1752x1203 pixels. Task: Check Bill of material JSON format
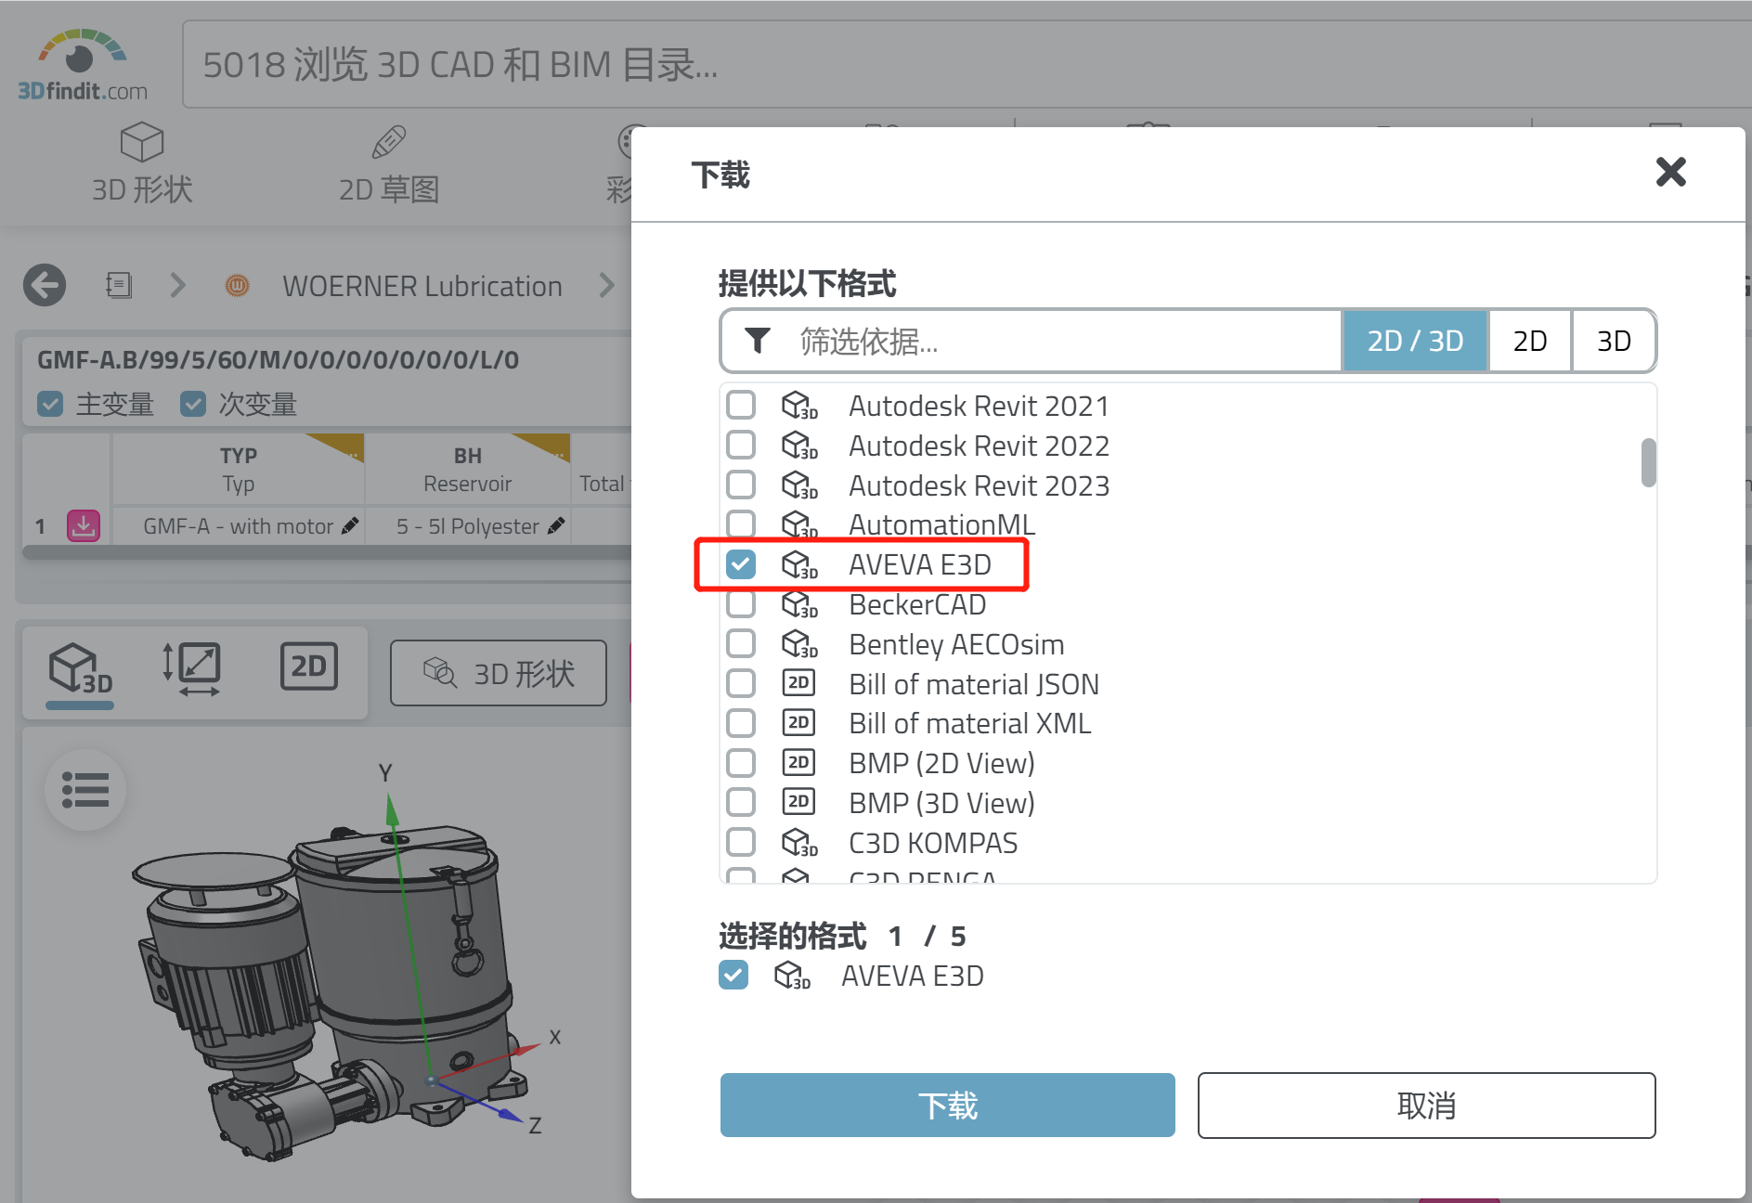(741, 683)
